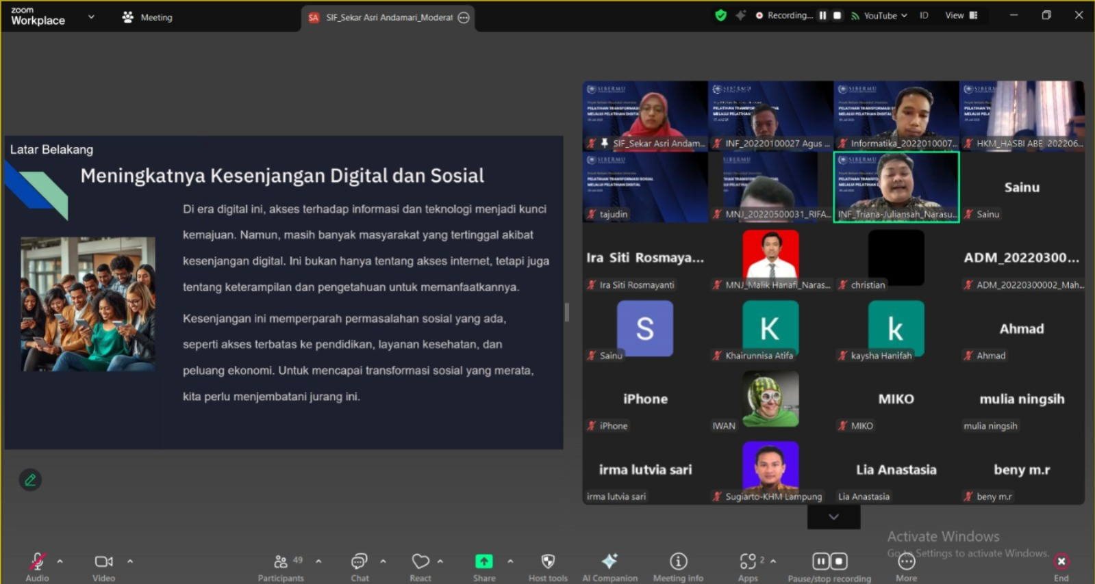The image size is (1095, 584).
Task: Select Ahmad participant tile
Action: point(1022,328)
